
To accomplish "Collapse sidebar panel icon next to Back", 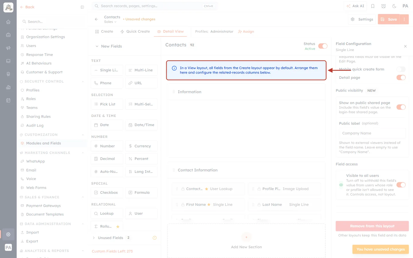I will pos(82,7).
